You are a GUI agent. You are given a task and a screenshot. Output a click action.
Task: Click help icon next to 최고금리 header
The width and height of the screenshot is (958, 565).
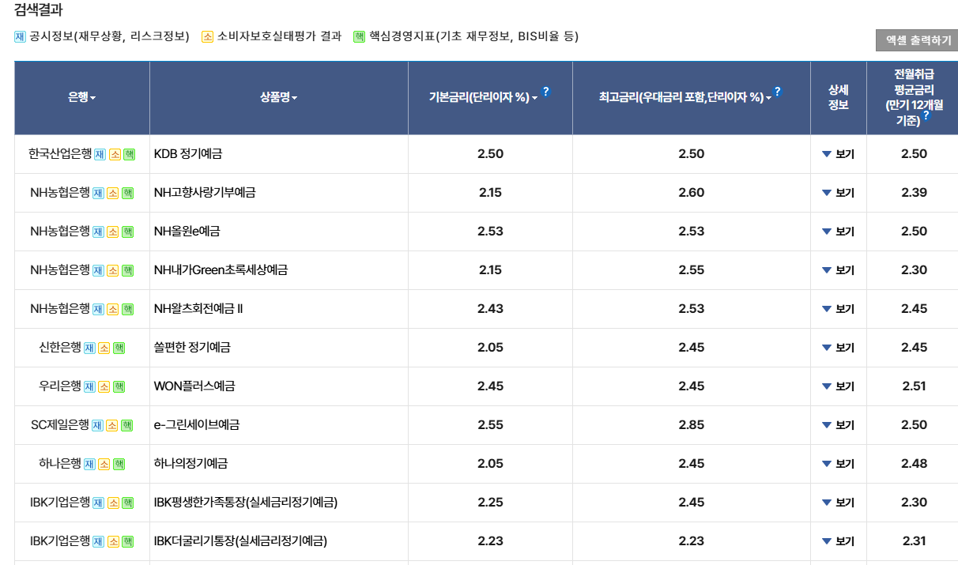click(778, 92)
